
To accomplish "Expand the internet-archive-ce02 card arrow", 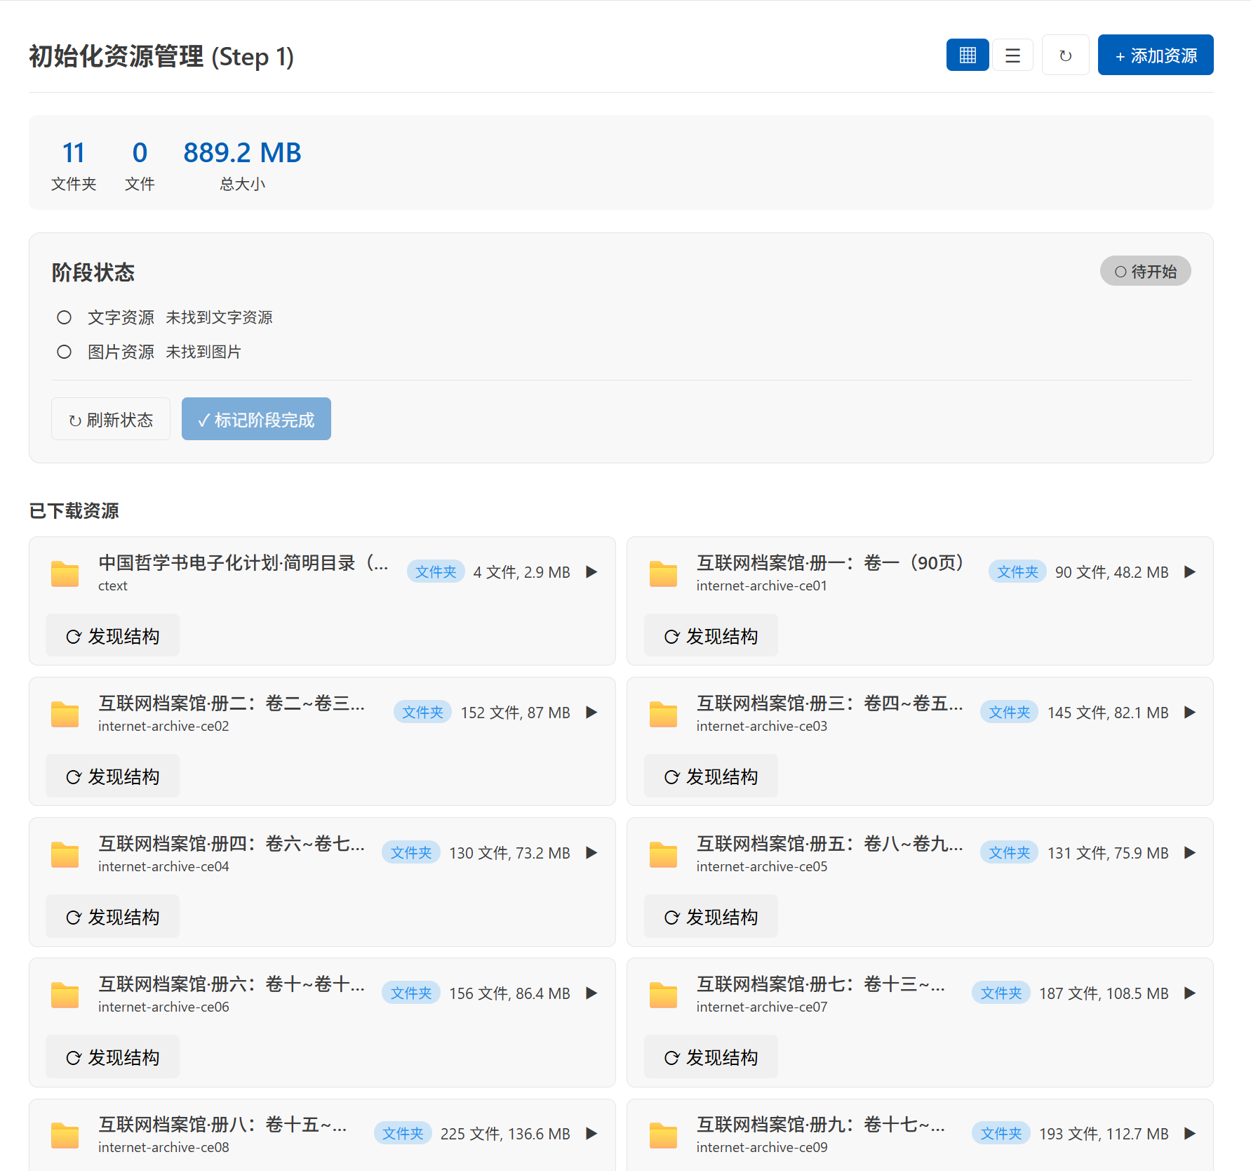I will pyautogui.click(x=591, y=713).
